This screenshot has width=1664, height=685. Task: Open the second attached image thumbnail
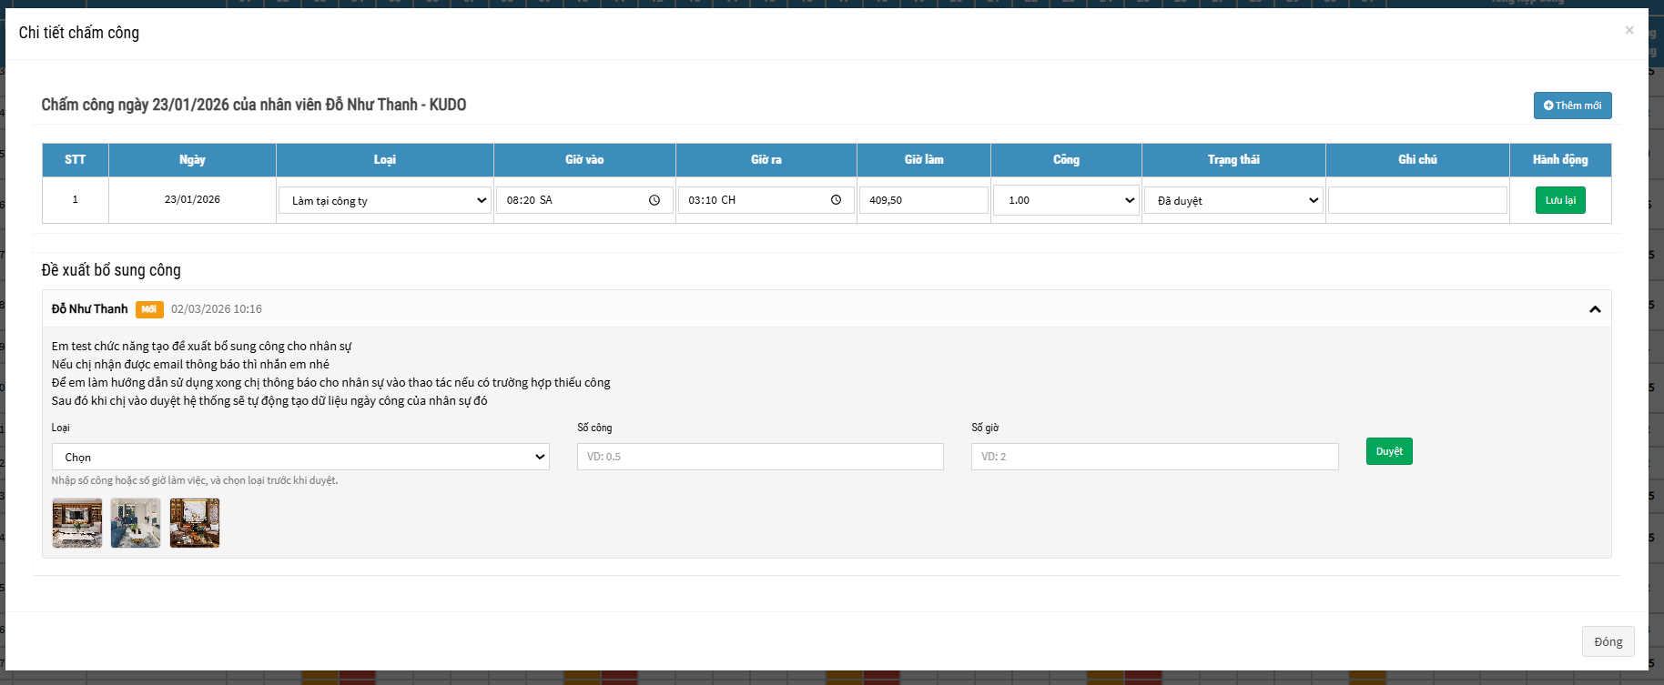tap(136, 523)
